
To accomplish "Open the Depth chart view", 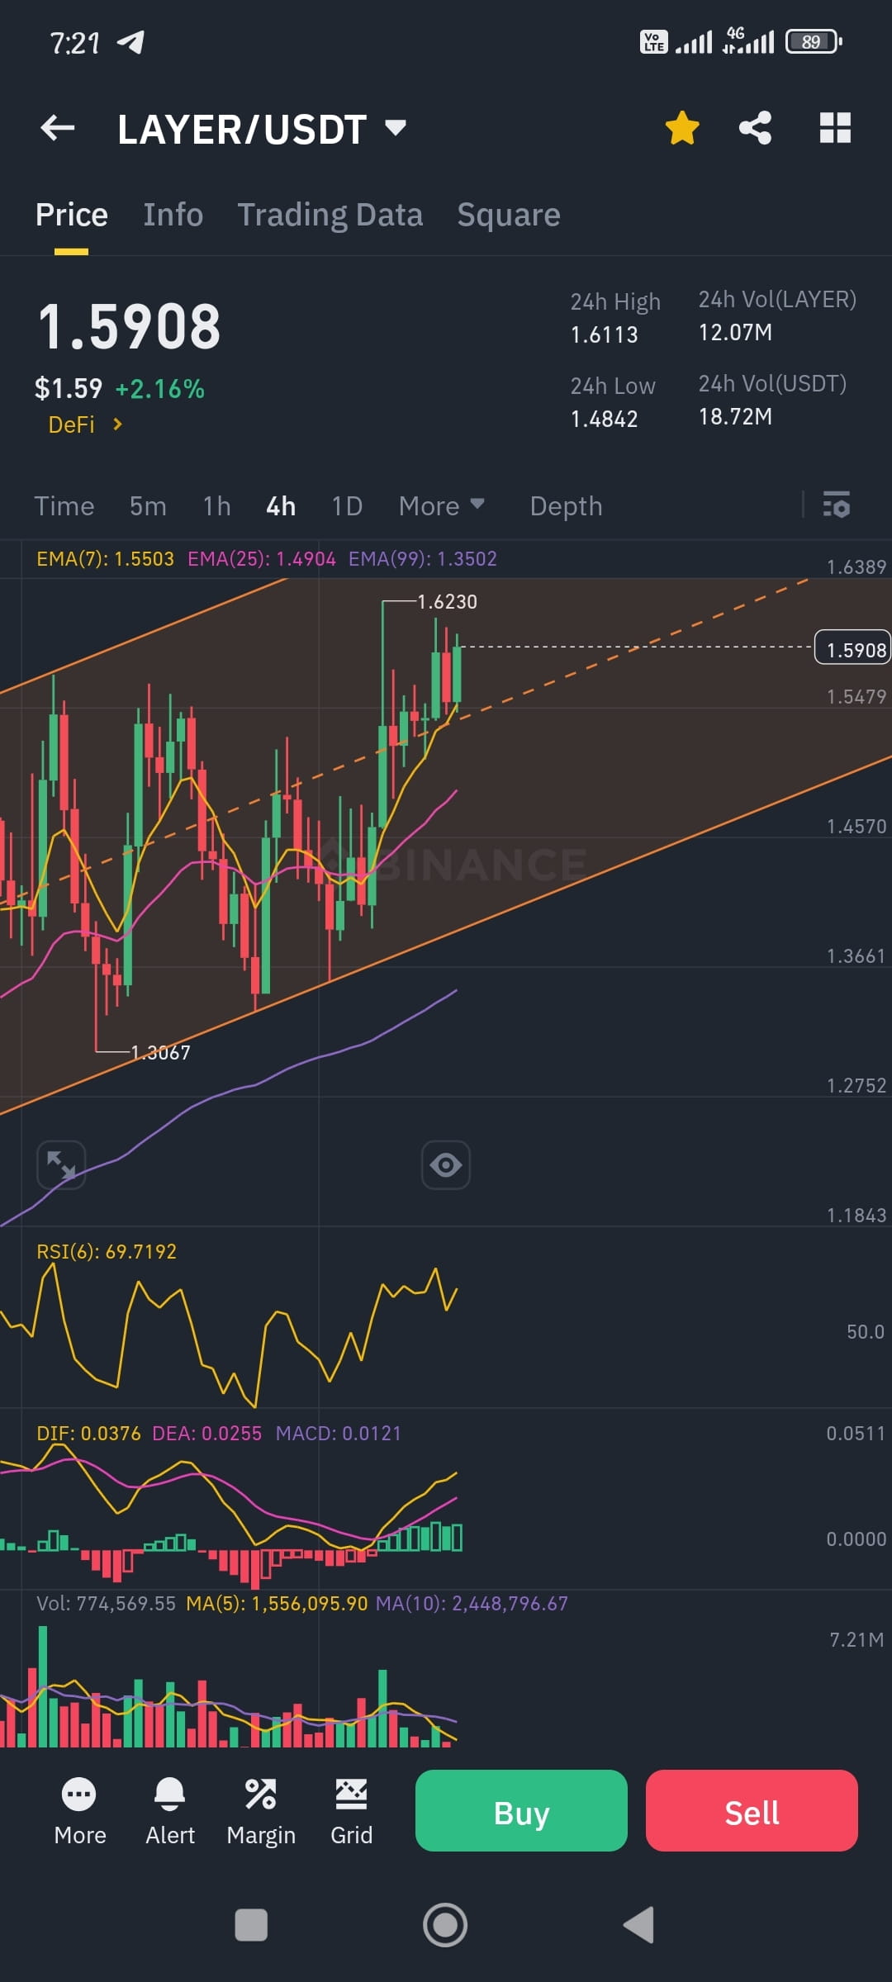I will point(567,506).
